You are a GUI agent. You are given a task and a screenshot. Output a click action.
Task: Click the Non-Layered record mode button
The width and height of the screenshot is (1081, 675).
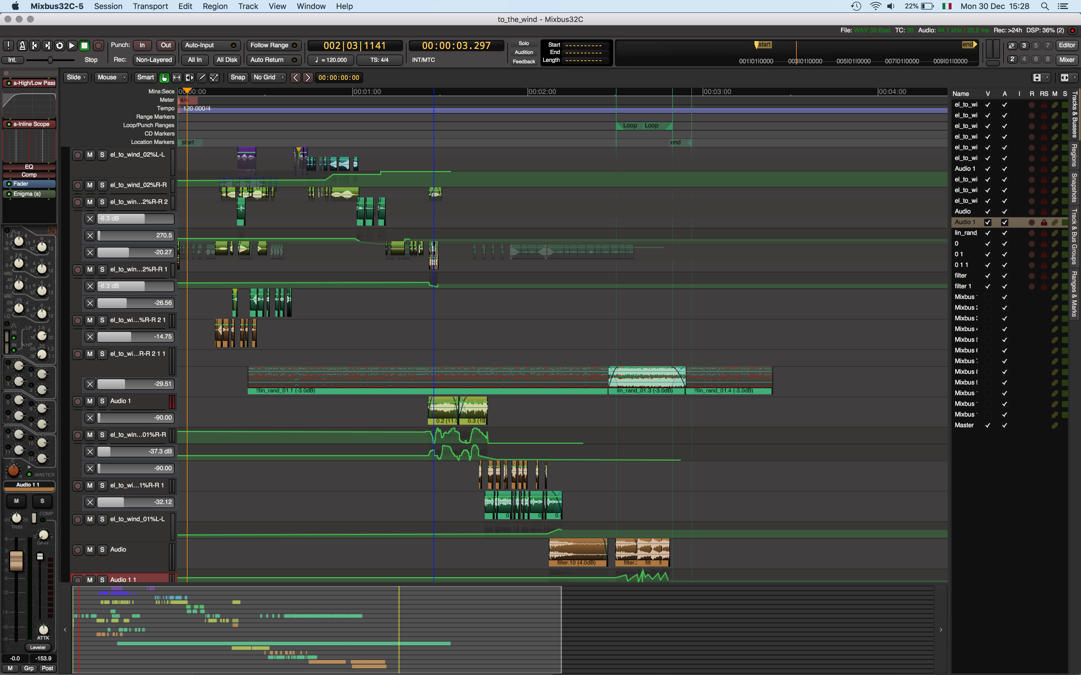154,60
